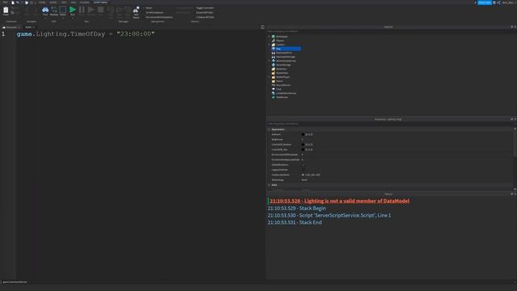The width and height of the screenshot is (517, 291).
Task: Click the Step Into debugger icon
Action: click(x=111, y=11)
